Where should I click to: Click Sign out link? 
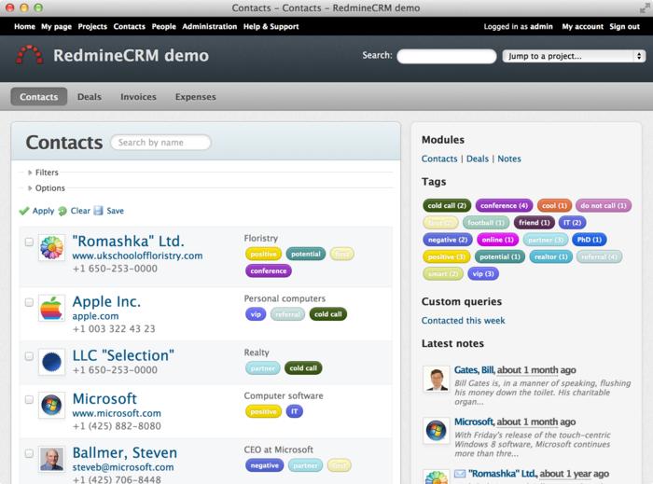point(624,27)
